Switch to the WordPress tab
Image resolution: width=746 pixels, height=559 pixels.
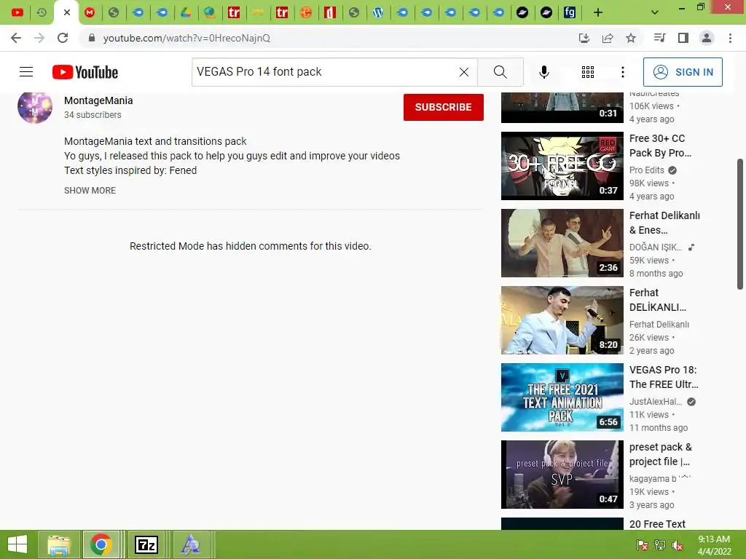point(378,13)
